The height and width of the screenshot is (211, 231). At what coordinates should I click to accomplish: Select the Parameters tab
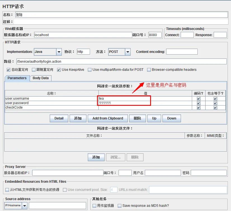pyautogui.click(x=17, y=78)
